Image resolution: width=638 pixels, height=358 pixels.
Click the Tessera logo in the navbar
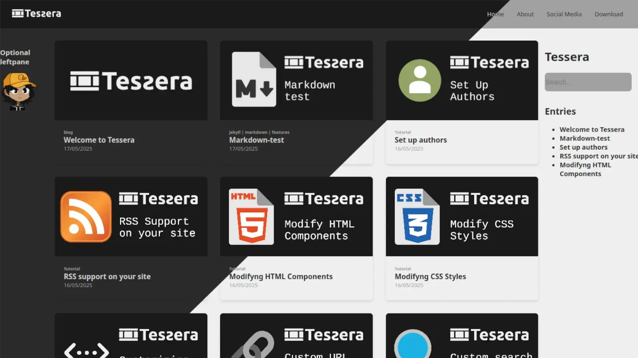click(x=36, y=13)
